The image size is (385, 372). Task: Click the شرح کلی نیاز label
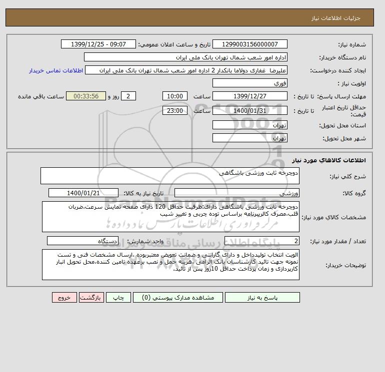[x=347, y=176]
